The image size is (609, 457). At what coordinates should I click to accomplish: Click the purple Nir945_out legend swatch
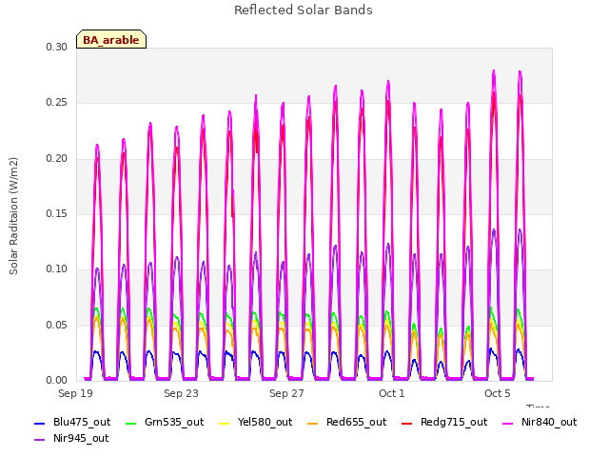pyautogui.click(x=40, y=440)
